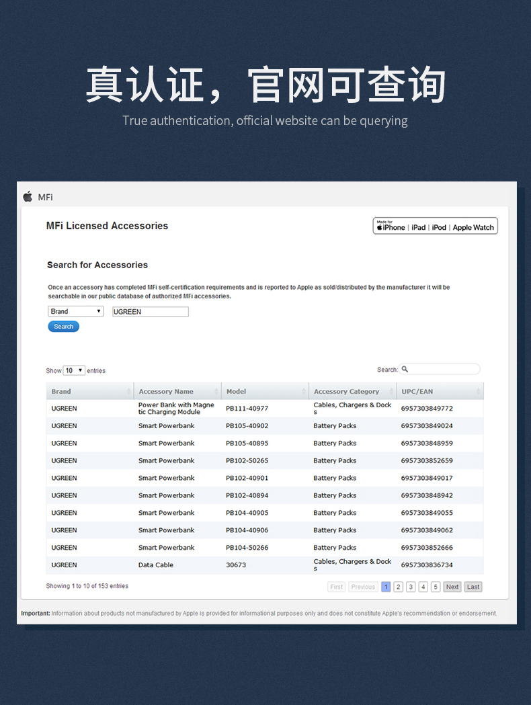This screenshot has height=705, width=531.
Task: Click the Apple logo next to MFi
Action: pyautogui.click(x=28, y=196)
